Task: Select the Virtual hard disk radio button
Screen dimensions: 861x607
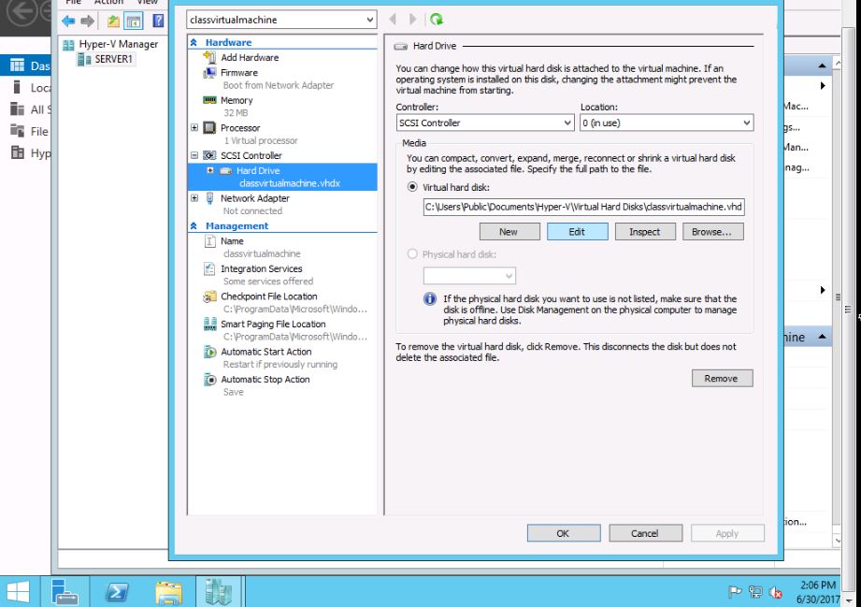Action: (412, 187)
